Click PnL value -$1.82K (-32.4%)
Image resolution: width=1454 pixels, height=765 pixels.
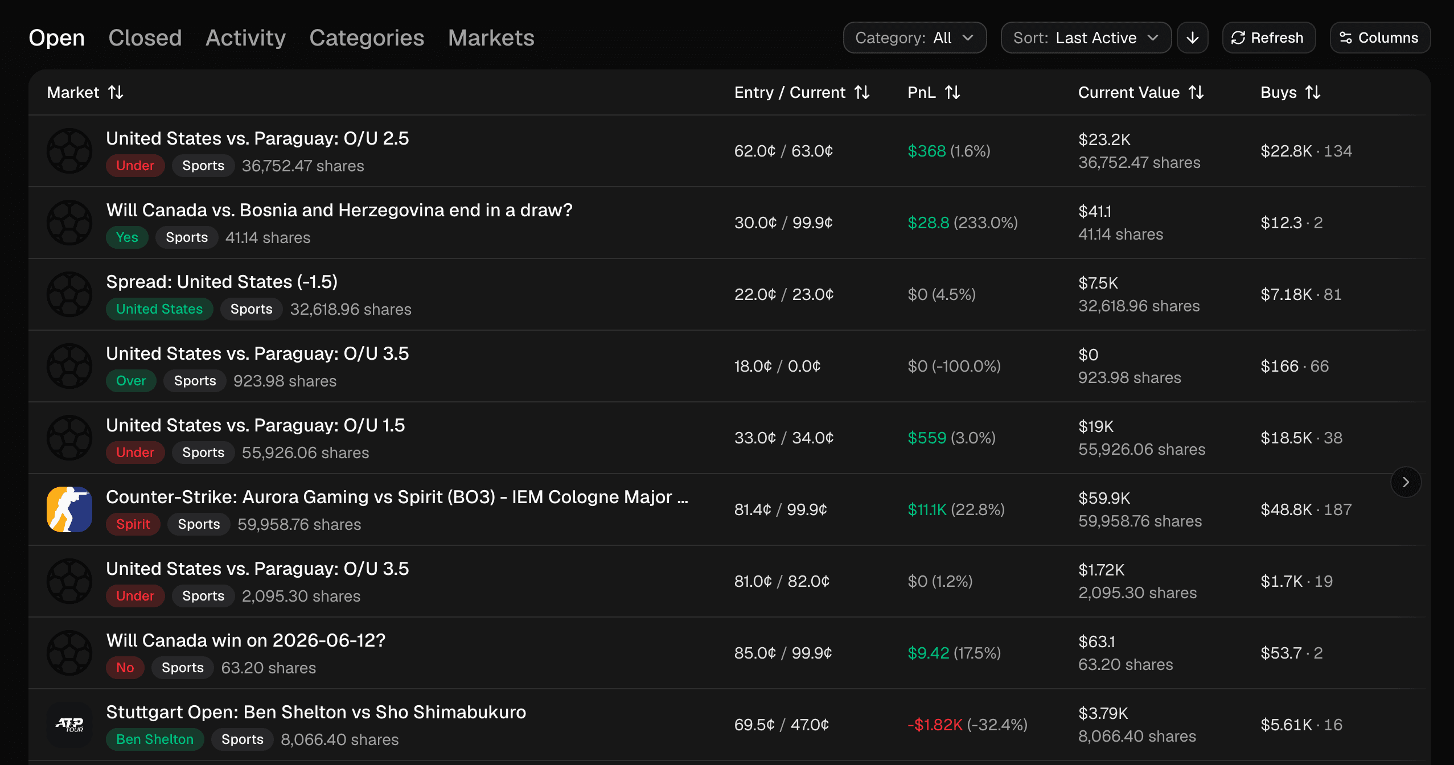coord(968,725)
